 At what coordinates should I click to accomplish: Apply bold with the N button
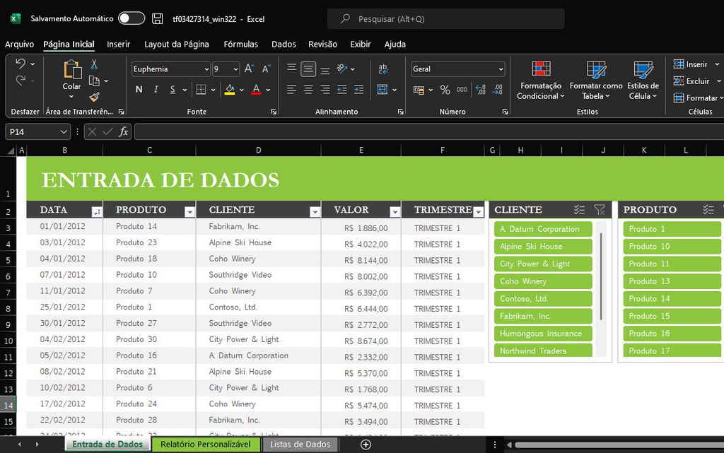(139, 90)
